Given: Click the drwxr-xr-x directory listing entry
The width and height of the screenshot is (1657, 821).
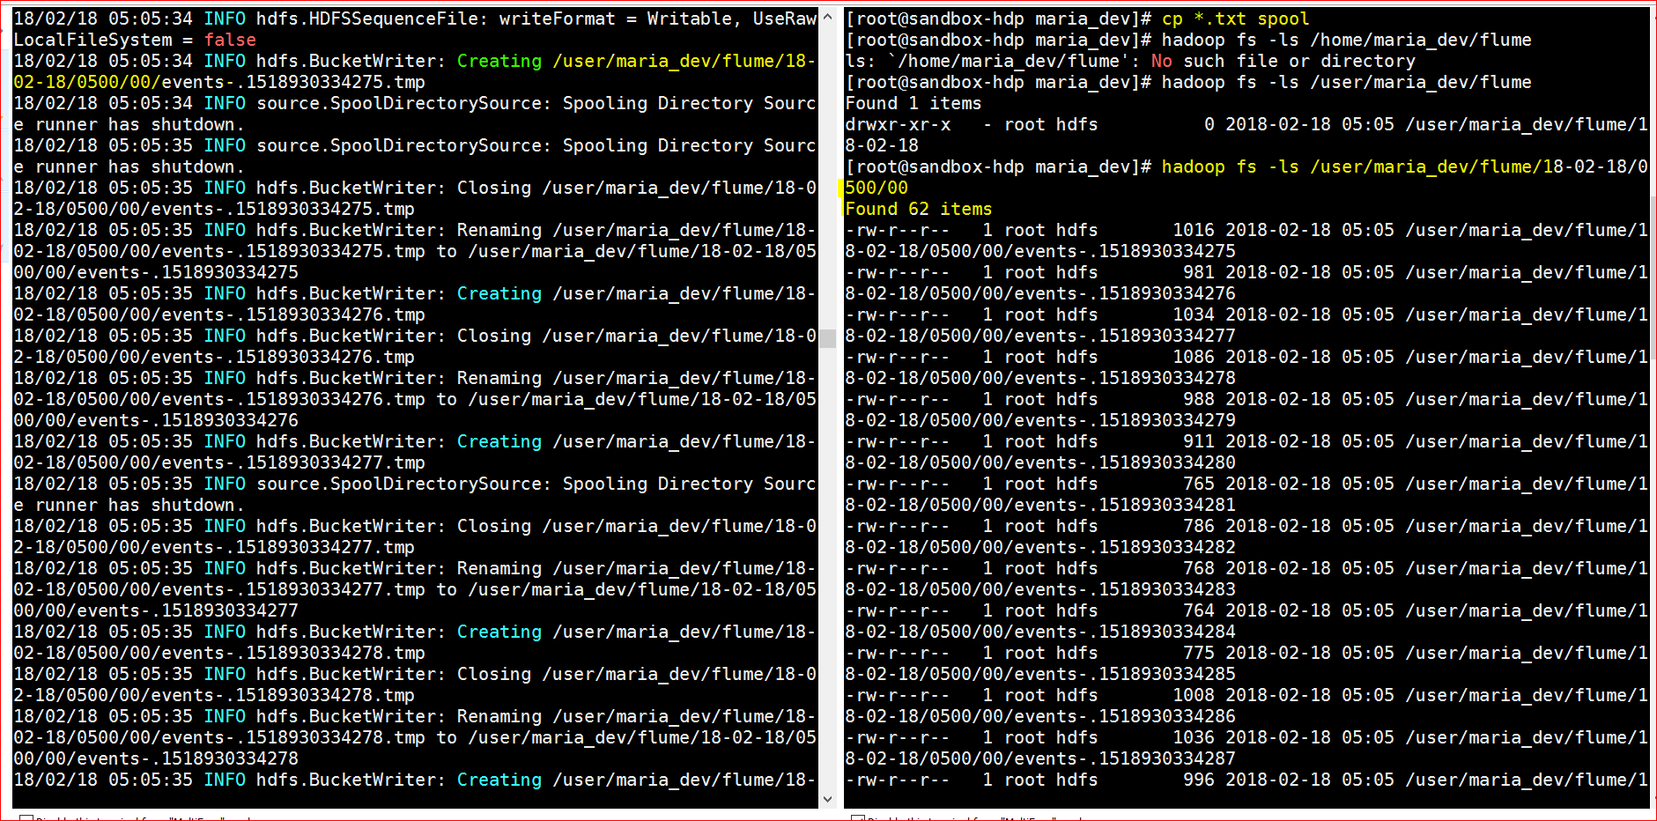Looking at the screenshot, I should pos(1246,135).
